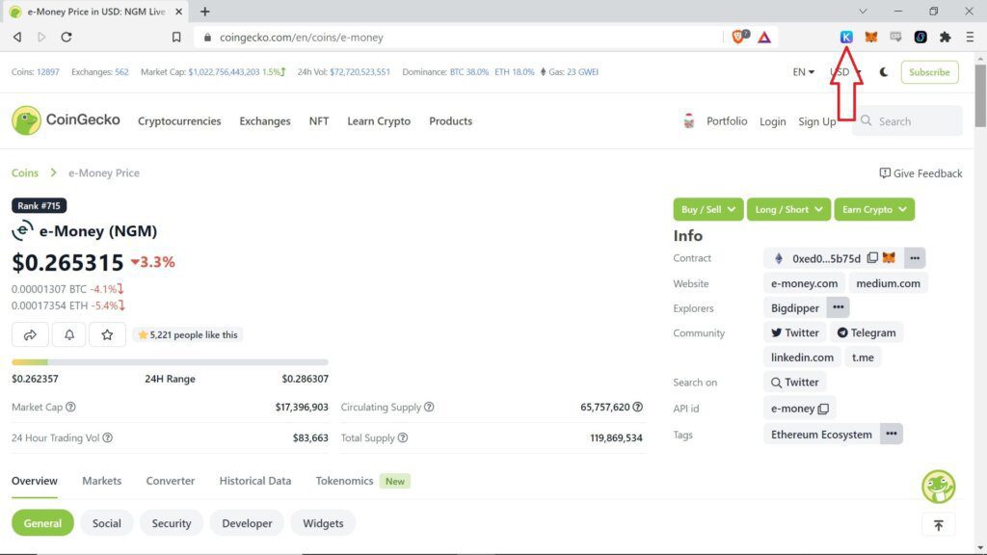Open the Products menu

click(451, 120)
